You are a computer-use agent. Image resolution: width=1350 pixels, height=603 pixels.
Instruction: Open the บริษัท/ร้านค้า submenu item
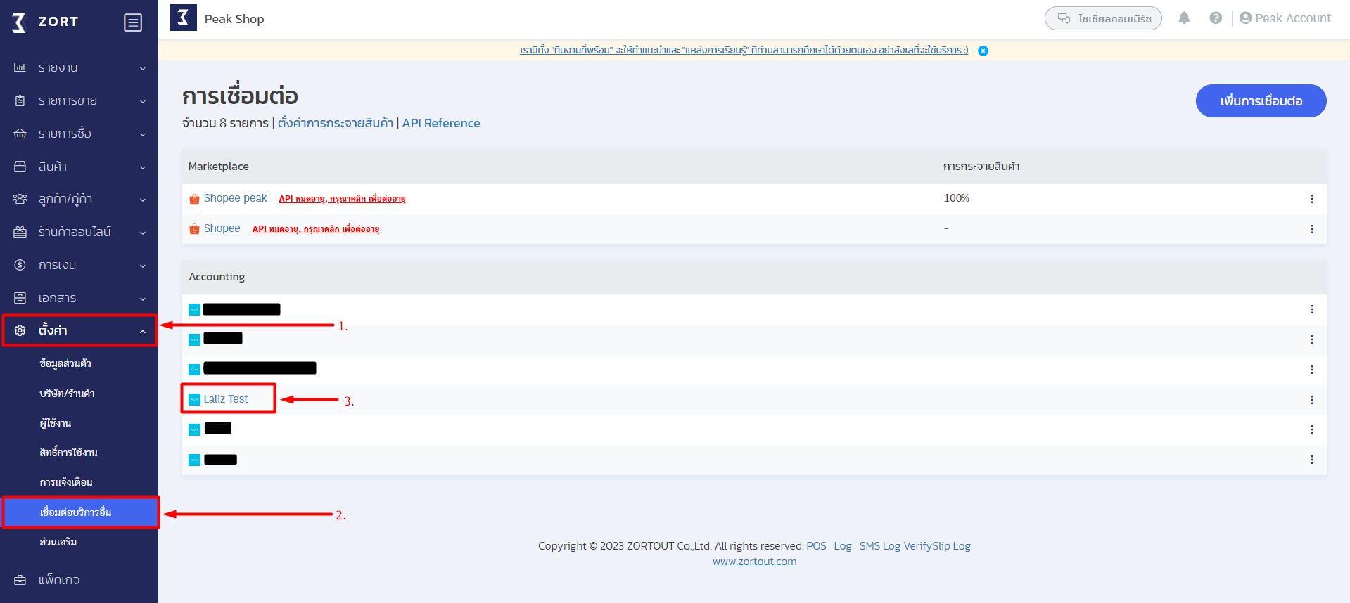(x=68, y=394)
